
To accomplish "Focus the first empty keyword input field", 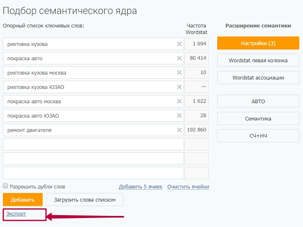I will coord(93,144).
